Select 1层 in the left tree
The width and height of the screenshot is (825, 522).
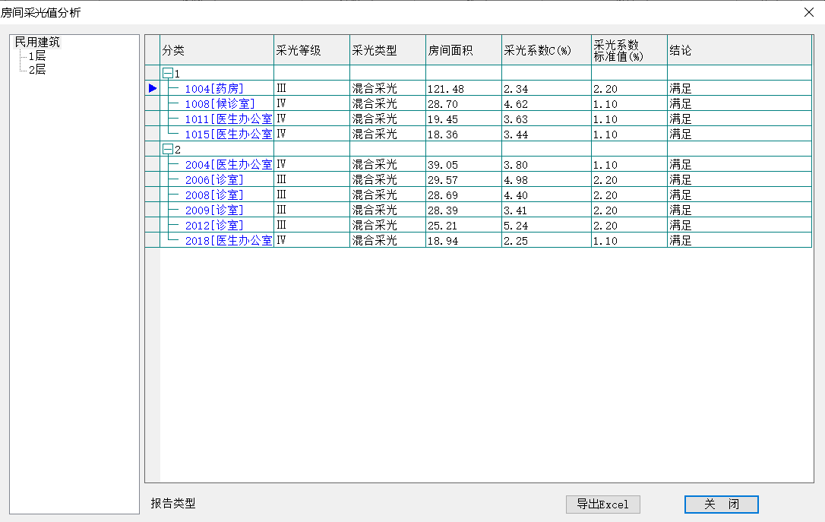tap(37, 56)
